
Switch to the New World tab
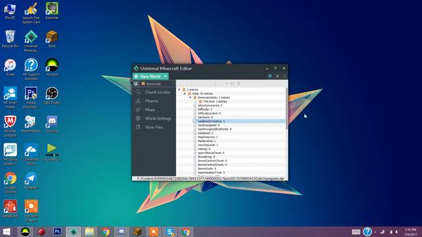pyautogui.click(x=150, y=76)
